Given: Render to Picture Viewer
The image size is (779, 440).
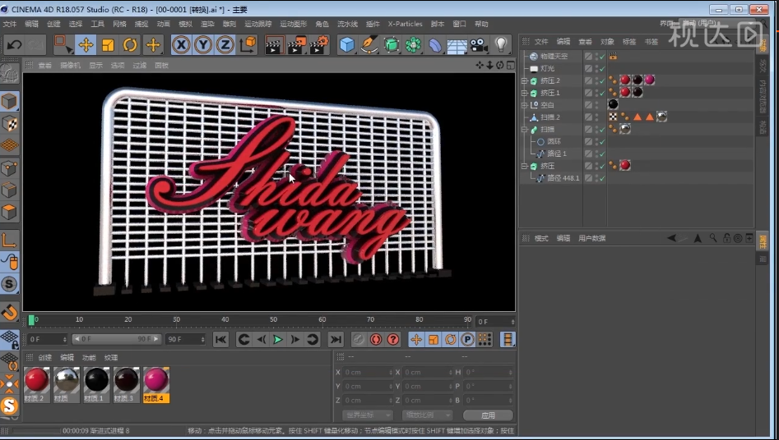Looking at the screenshot, I should [x=297, y=45].
